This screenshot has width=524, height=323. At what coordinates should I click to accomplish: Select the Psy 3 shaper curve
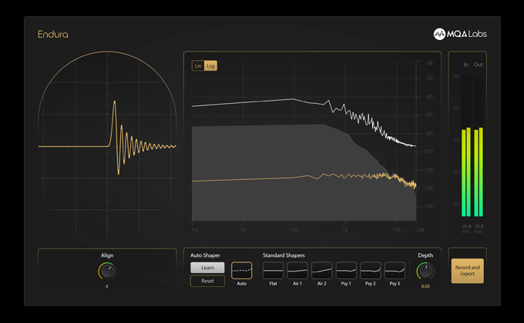395,270
